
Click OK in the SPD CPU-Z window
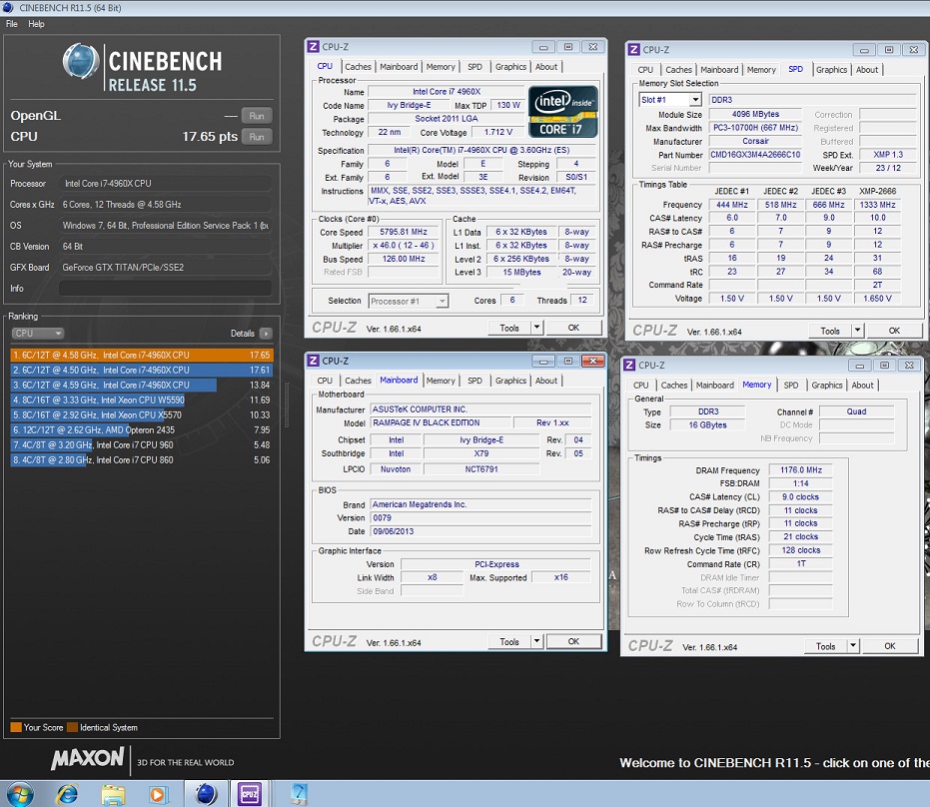[894, 331]
